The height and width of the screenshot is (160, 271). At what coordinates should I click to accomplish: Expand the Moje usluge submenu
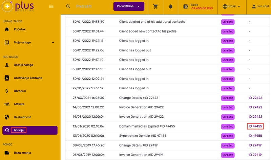53,43
